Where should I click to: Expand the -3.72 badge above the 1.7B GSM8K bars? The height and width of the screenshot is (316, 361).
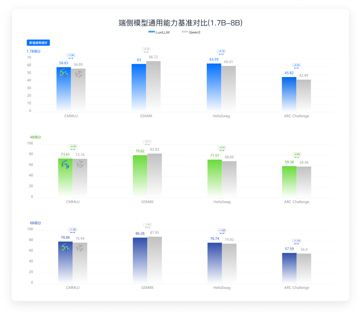[146, 49]
